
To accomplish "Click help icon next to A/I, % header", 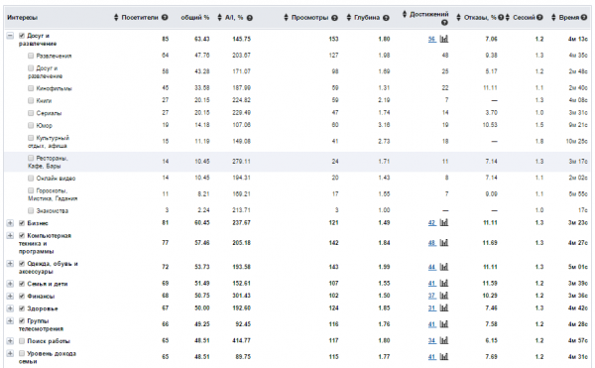I will (x=250, y=18).
